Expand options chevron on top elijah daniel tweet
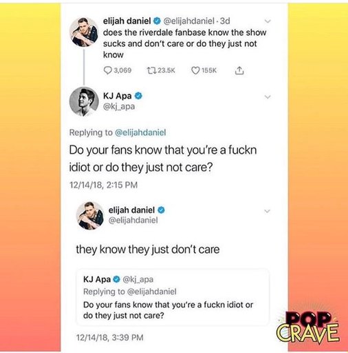348x353 pixels. point(268,21)
